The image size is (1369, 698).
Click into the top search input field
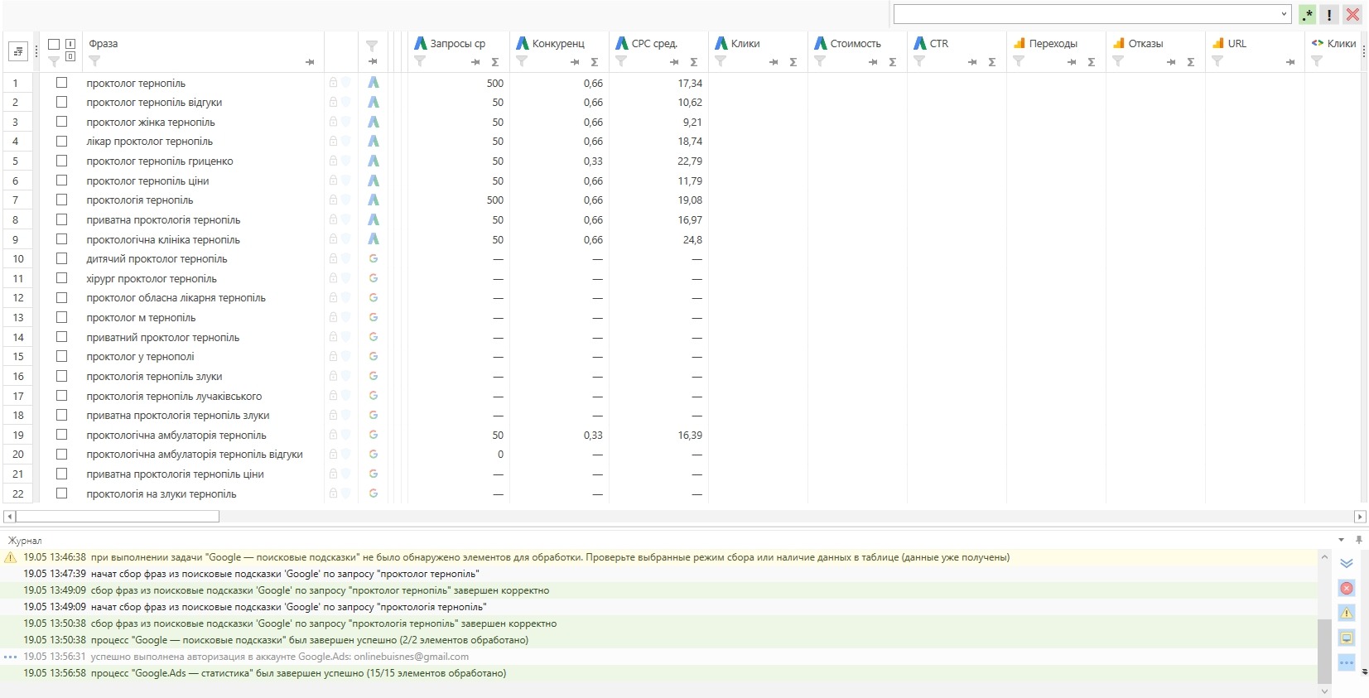[1087, 14]
